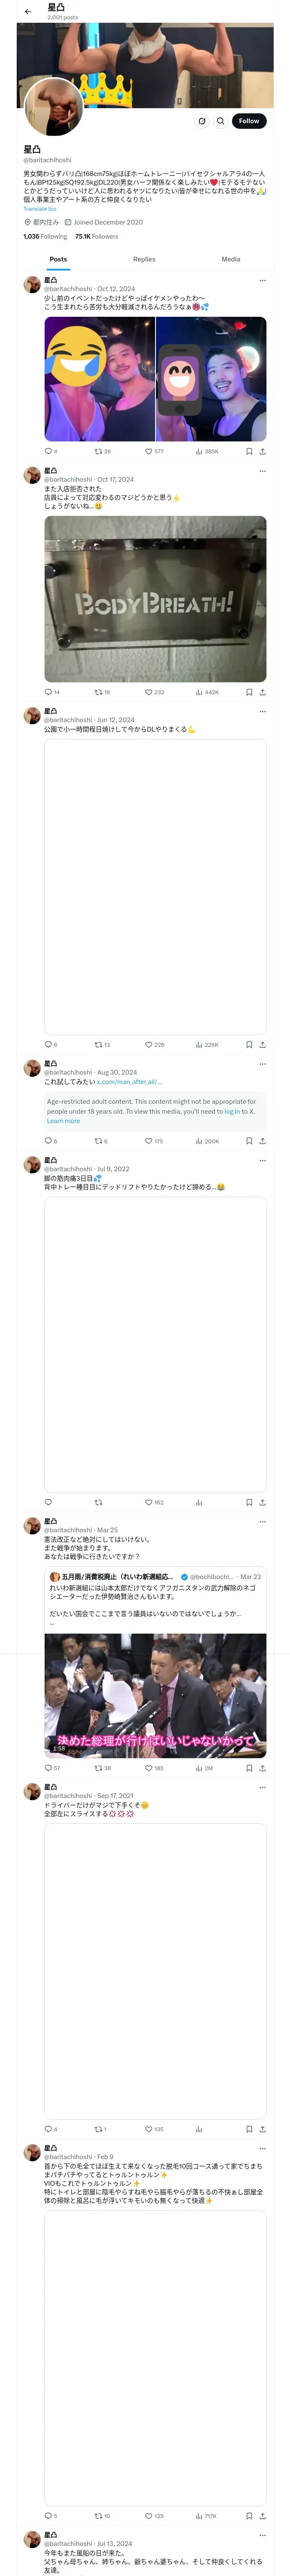Viewport: 290px width, 2576px height.
Task: Bookmark the BodyBreath sign post
Action: (249, 692)
